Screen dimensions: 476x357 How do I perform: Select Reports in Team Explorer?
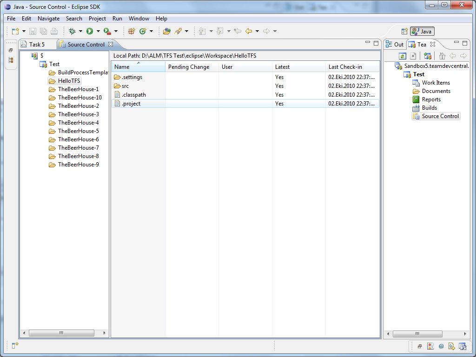tap(427, 99)
